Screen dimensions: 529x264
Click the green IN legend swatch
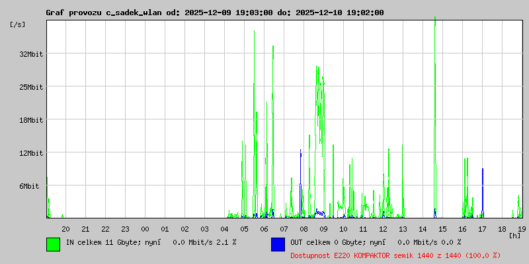pos(54,244)
